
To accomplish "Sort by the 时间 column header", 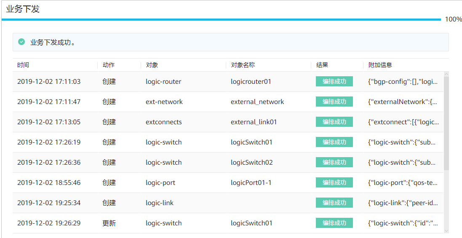I will [23, 65].
